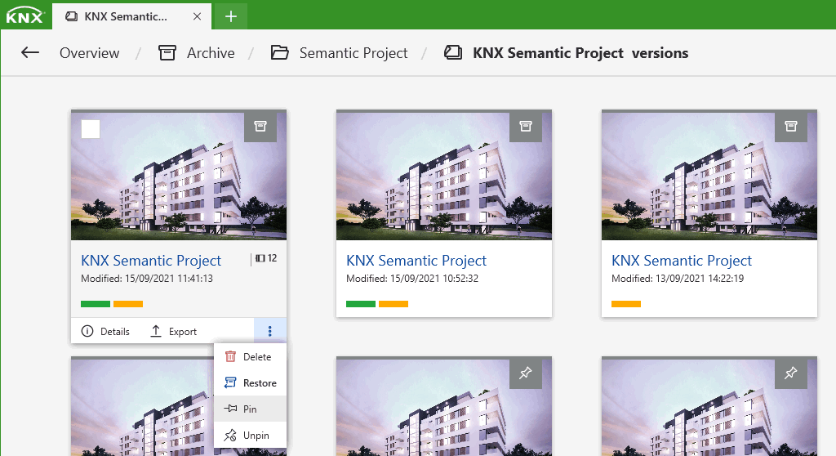Choose Pin from the context menu
The image size is (836, 456).
click(x=250, y=409)
